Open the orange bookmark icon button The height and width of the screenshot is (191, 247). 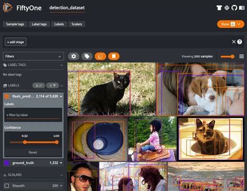(114, 56)
